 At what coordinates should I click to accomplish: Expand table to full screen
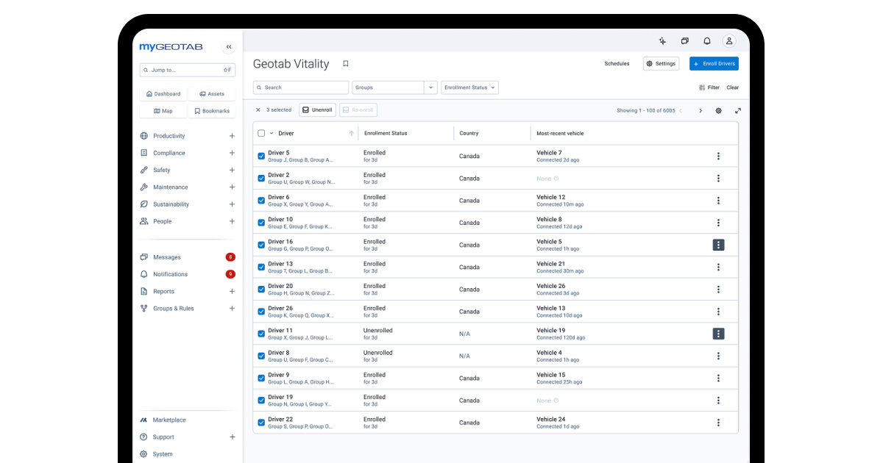[x=738, y=110]
